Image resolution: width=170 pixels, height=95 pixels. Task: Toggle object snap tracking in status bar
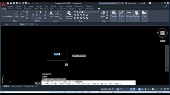point(131,89)
